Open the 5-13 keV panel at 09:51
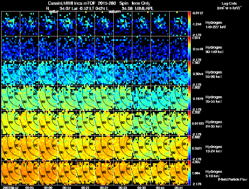 (x=179, y=173)
